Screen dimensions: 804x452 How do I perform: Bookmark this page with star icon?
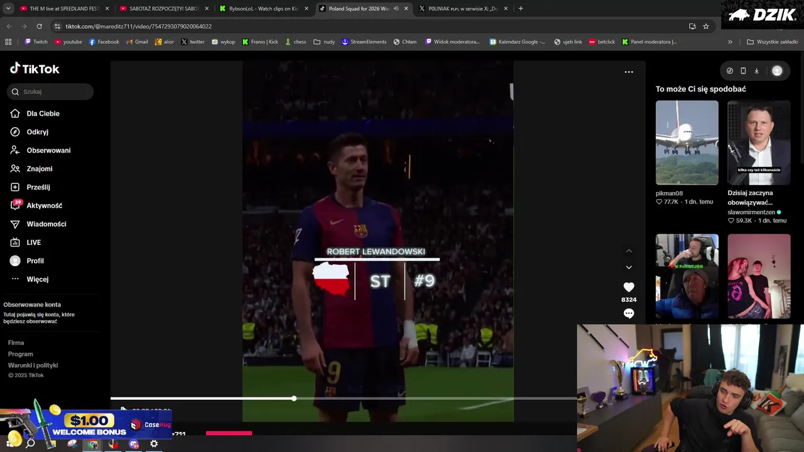click(706, 26)
